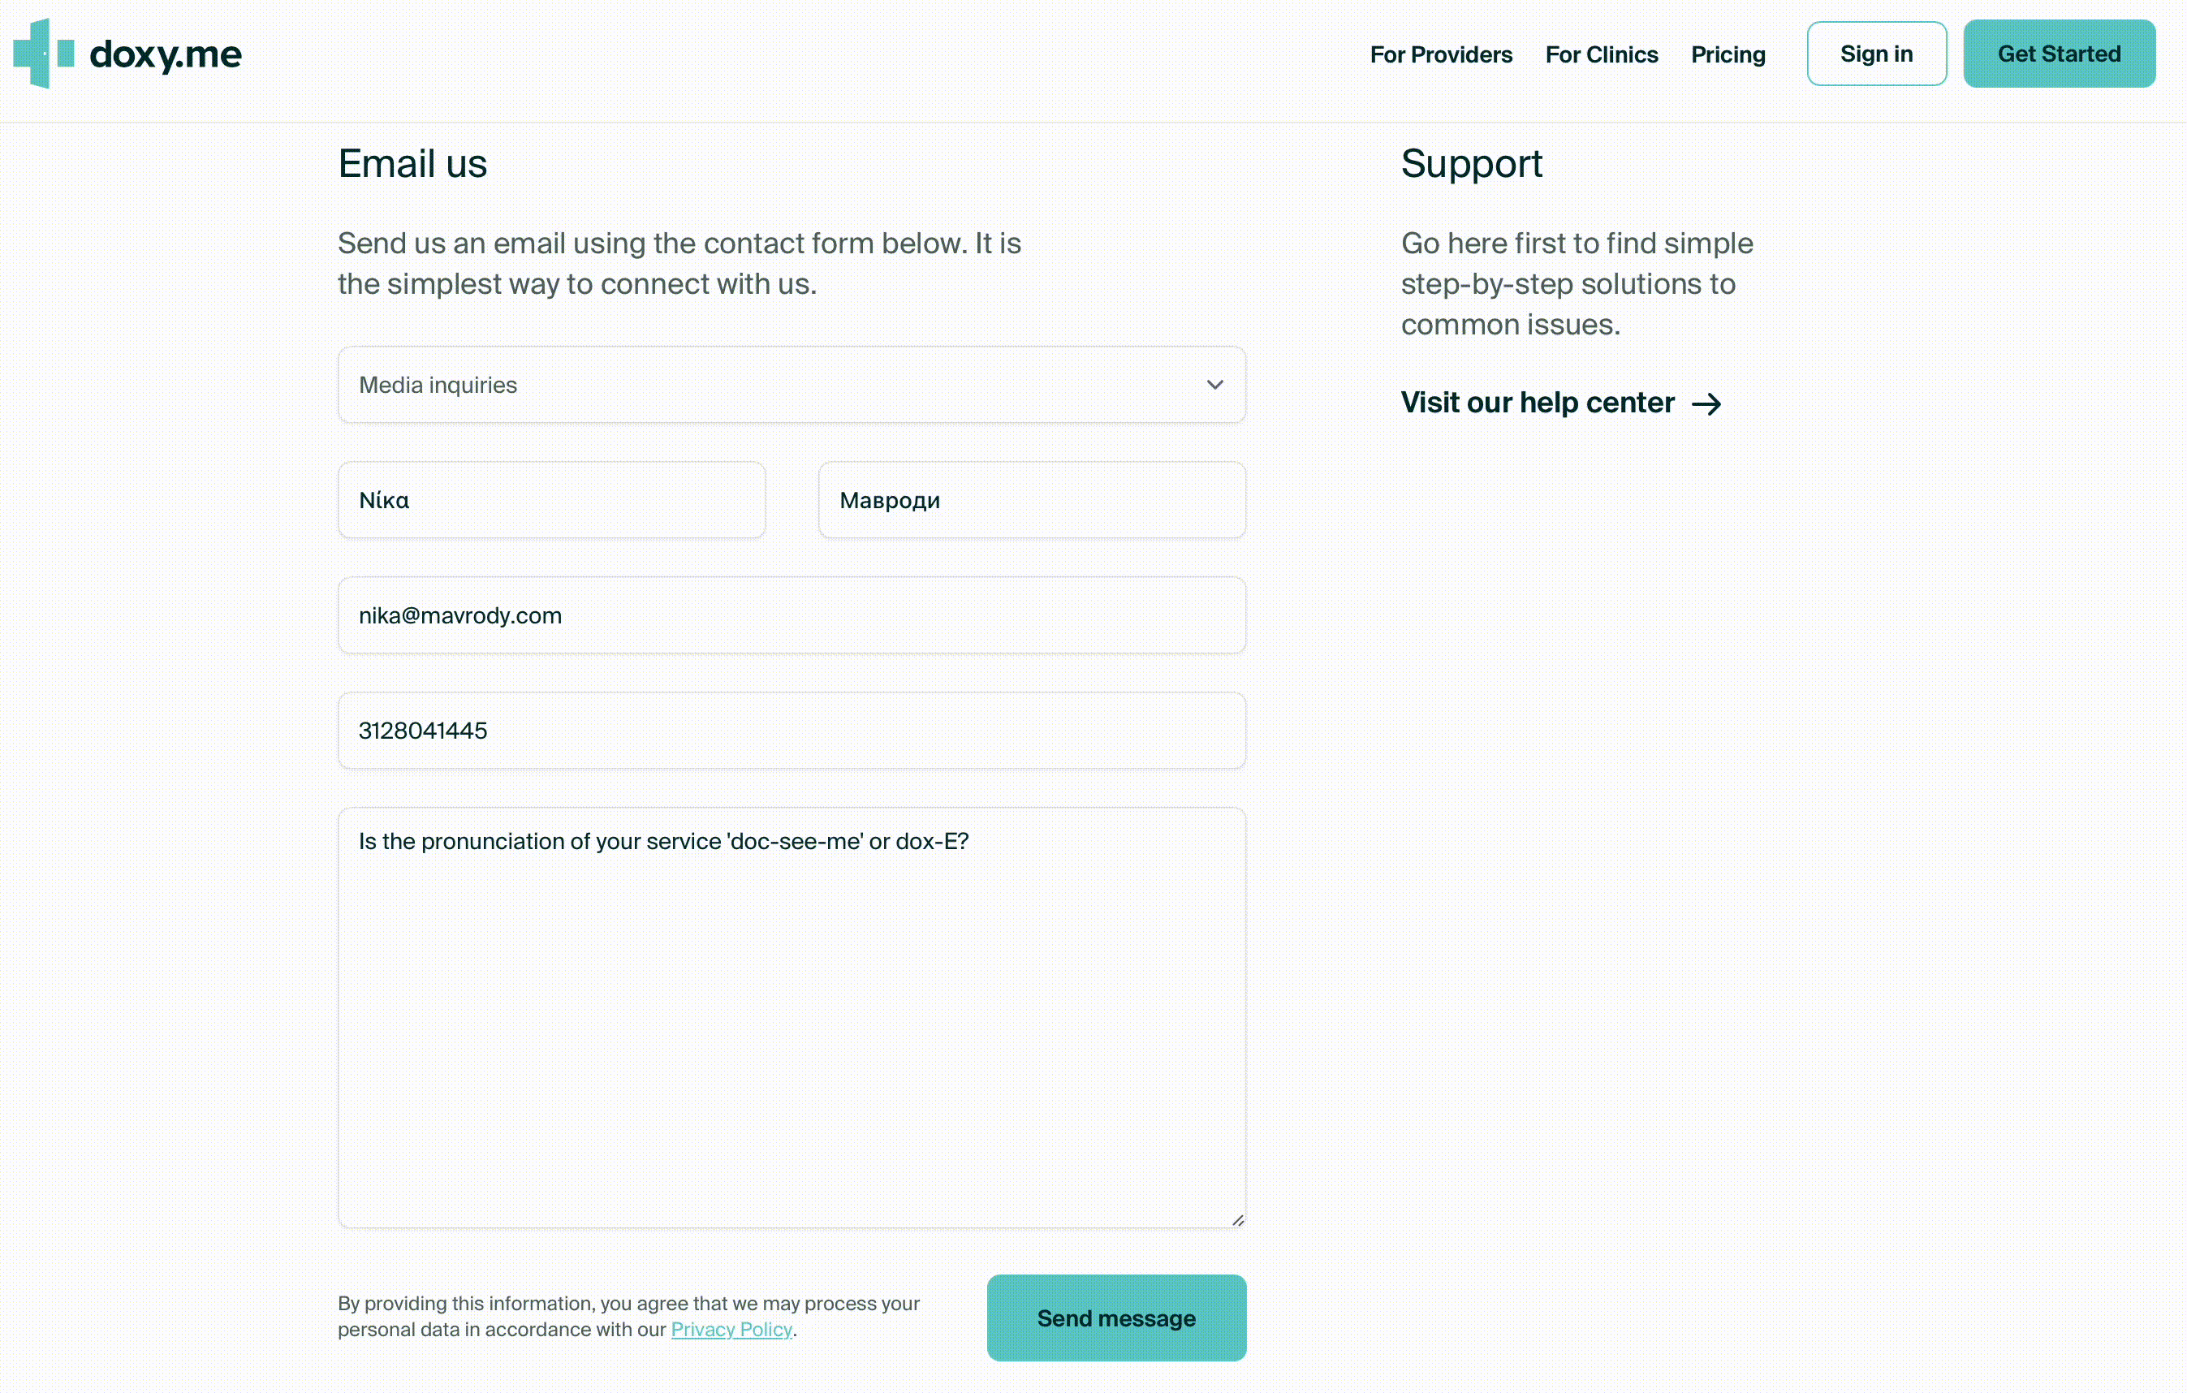The width and height of the screenshot is (2187, 1393).
Task: Click the Sign in button
Action: pyautogui.click(x=1876, y=54)
